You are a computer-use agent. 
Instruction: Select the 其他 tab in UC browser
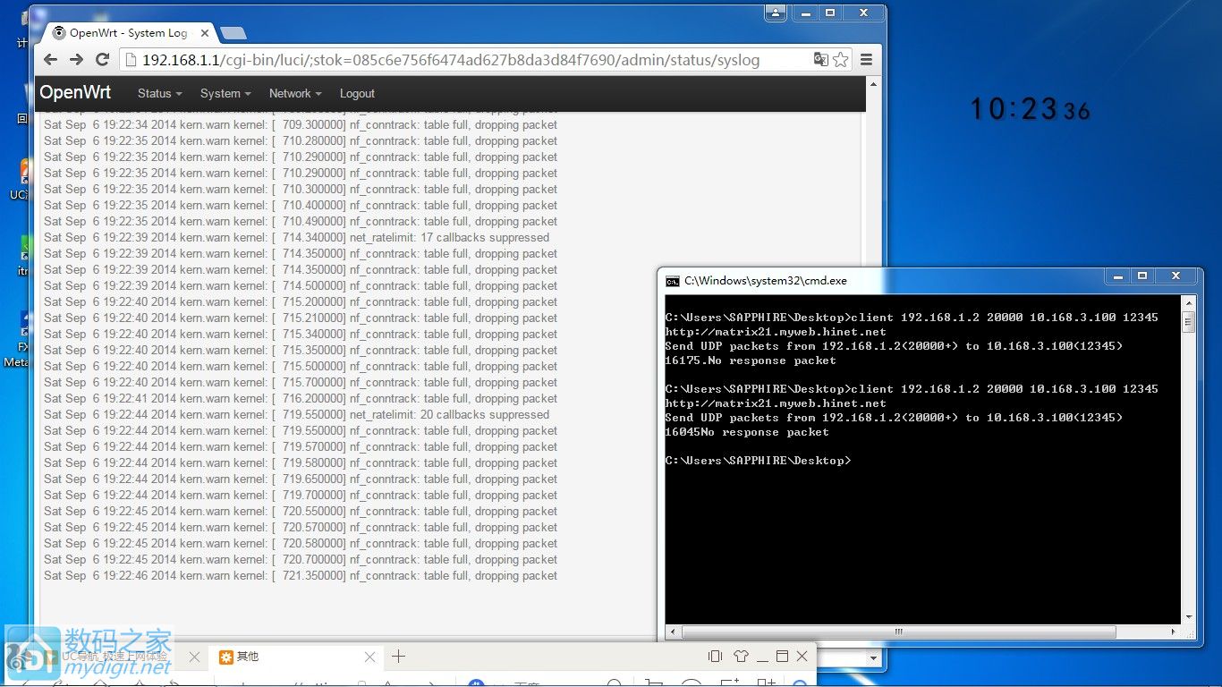(x=295, y=657)
